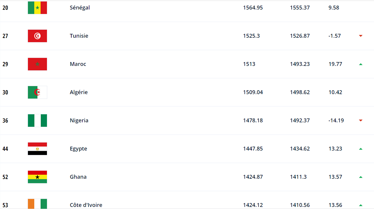Click the Côte d'Ivoire flag icon

pos(37,204)
